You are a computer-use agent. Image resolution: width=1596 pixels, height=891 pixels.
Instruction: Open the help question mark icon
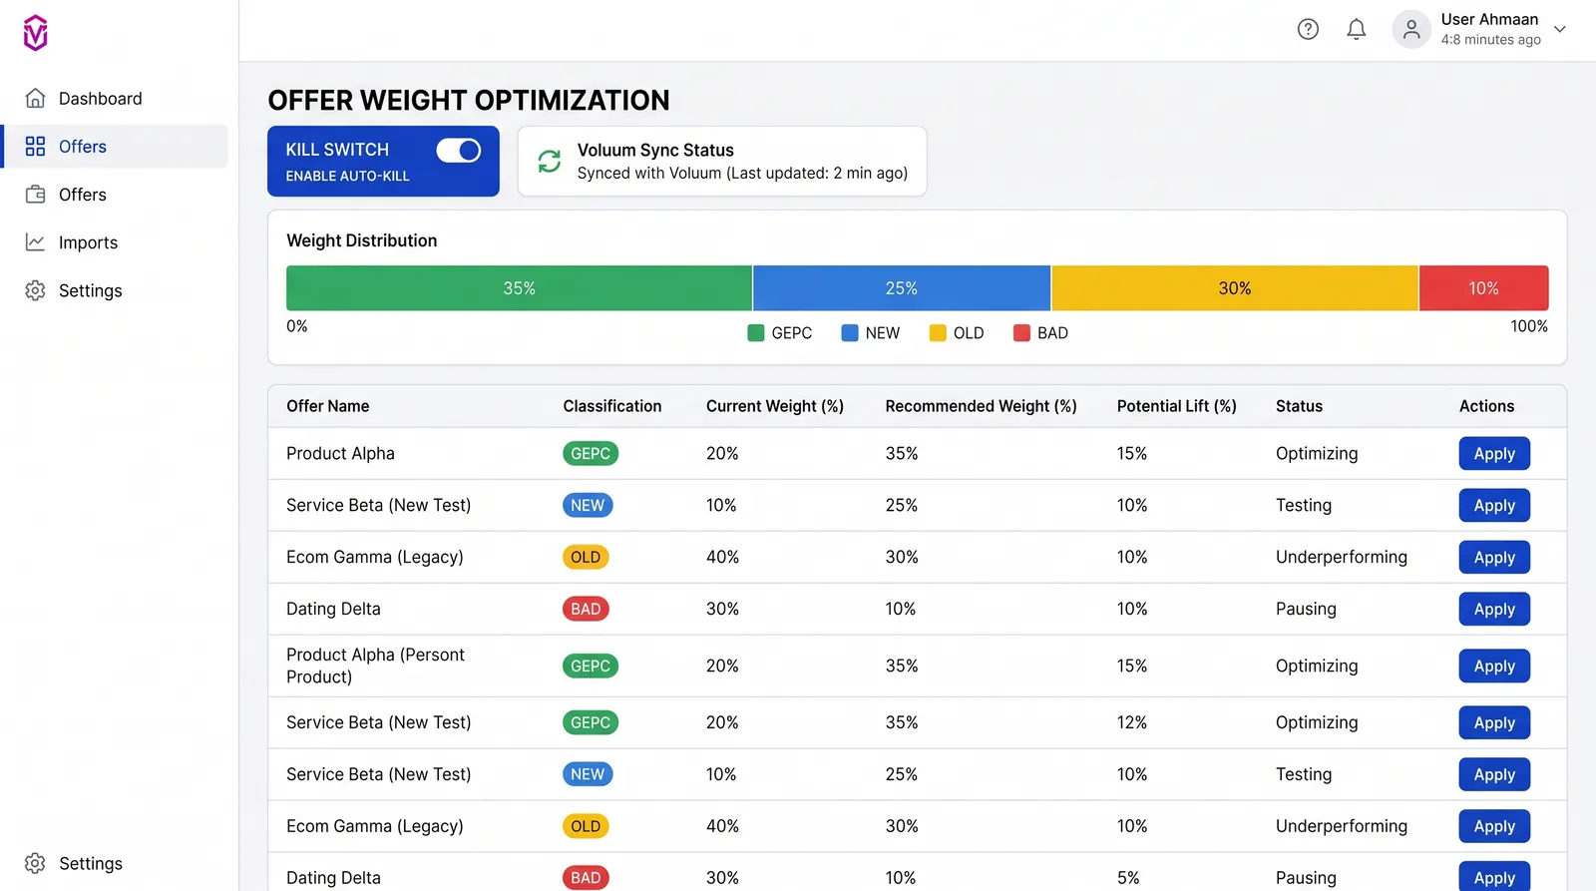[1308, 30]
